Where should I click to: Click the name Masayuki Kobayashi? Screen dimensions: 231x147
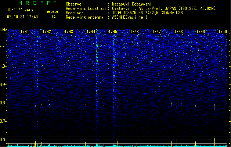132,4
